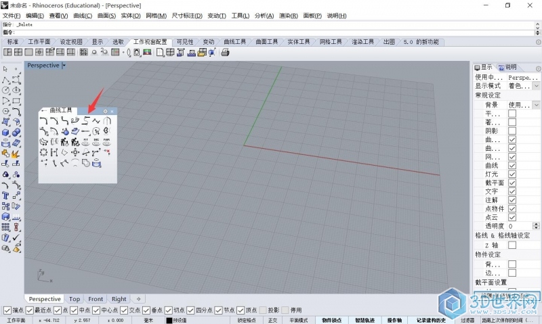The image size is (542, 324).
Task: Select Chamfer Curves icon in Curve Tools panel
Action: [54, 120]
